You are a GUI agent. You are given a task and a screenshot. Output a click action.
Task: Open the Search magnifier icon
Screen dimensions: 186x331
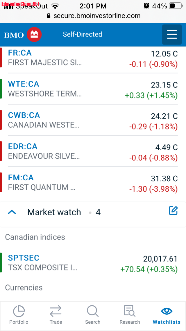coord(93,311)
